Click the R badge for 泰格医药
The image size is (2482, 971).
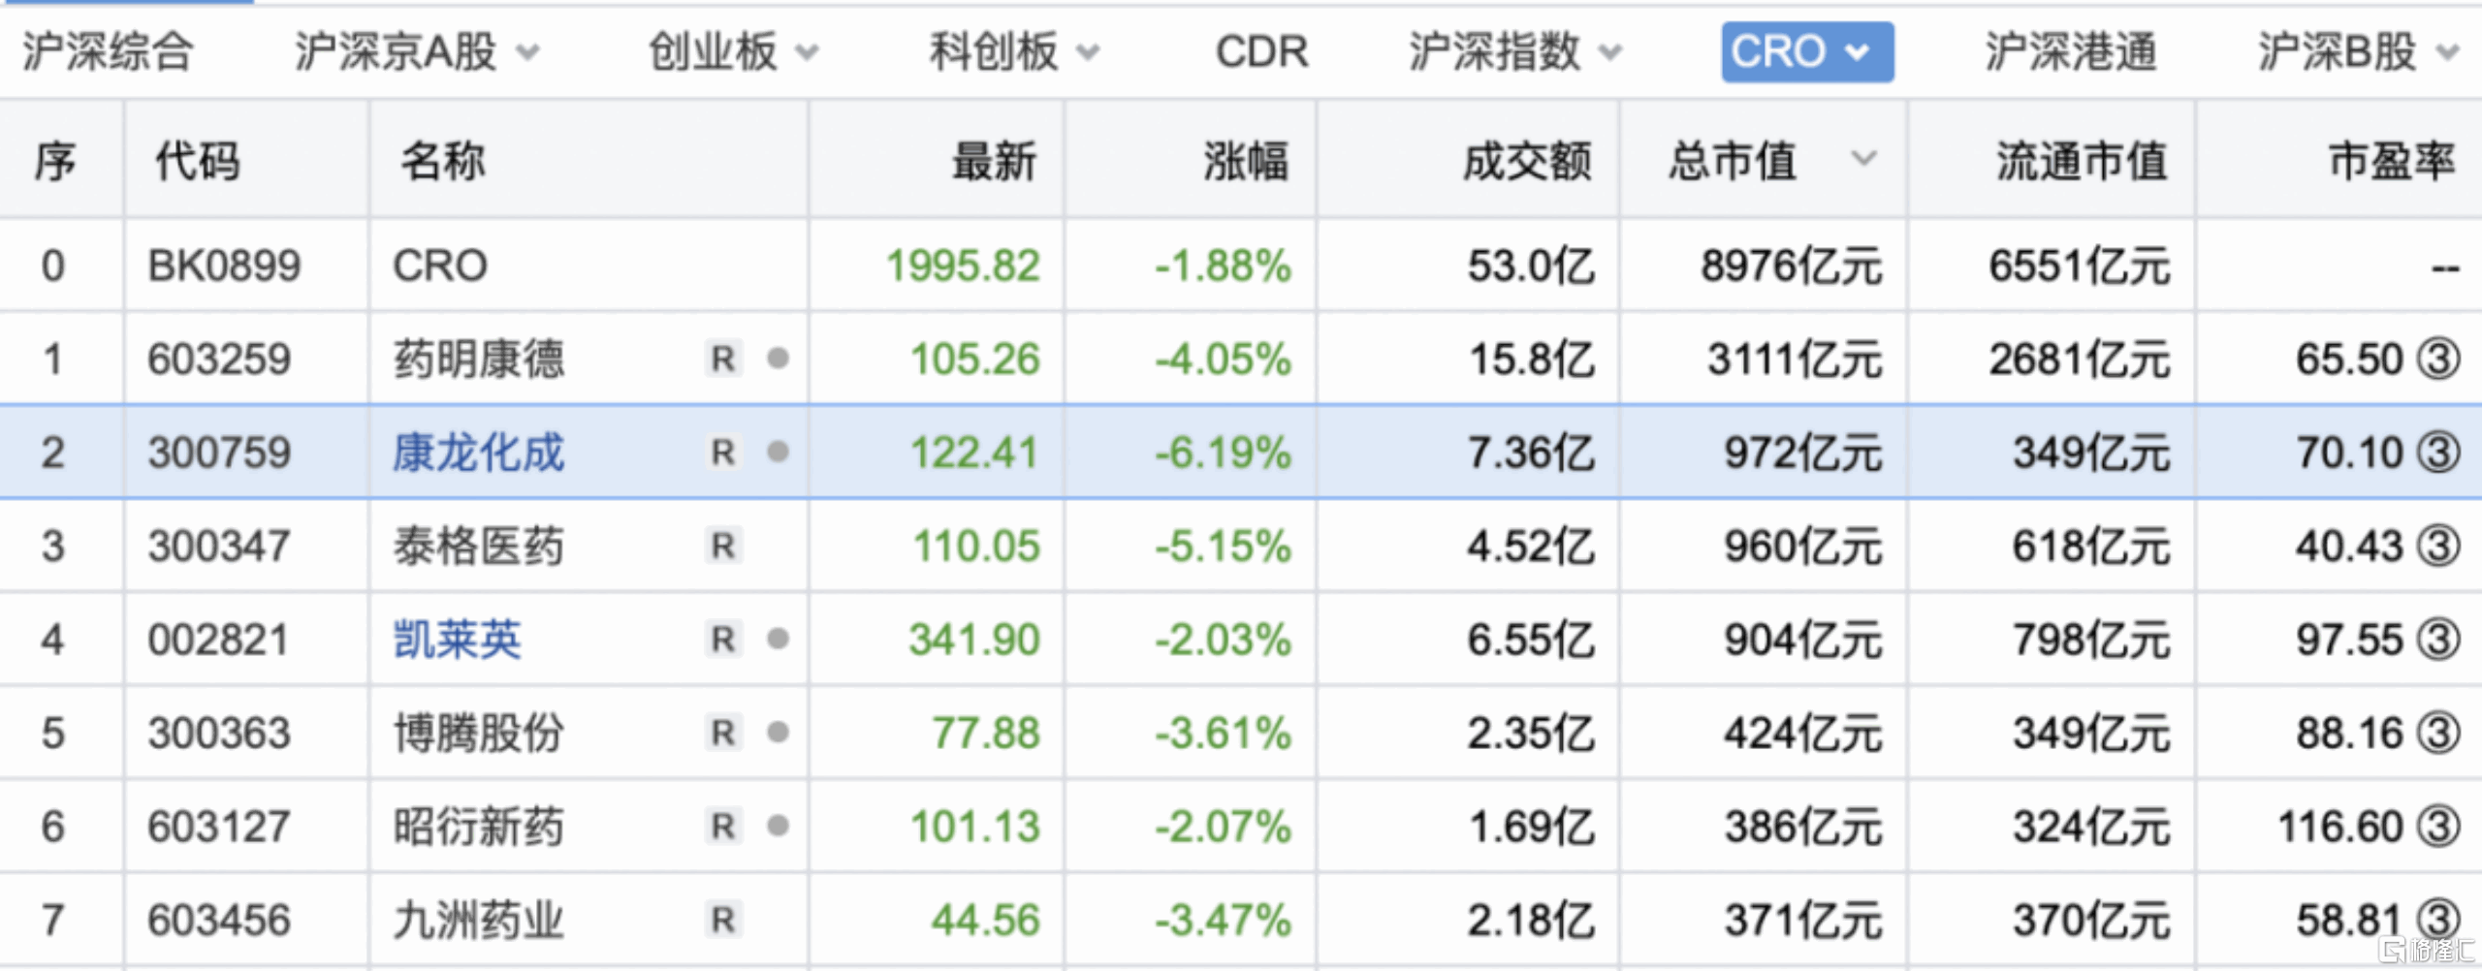723,546
